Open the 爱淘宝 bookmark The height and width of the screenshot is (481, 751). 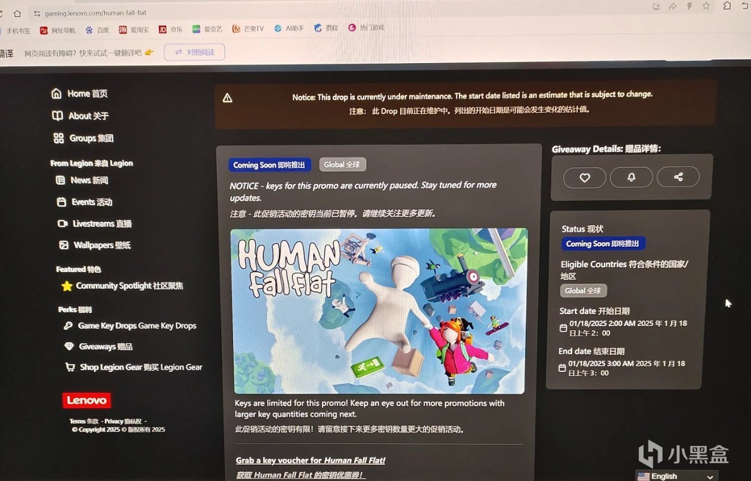click(134, 29)
